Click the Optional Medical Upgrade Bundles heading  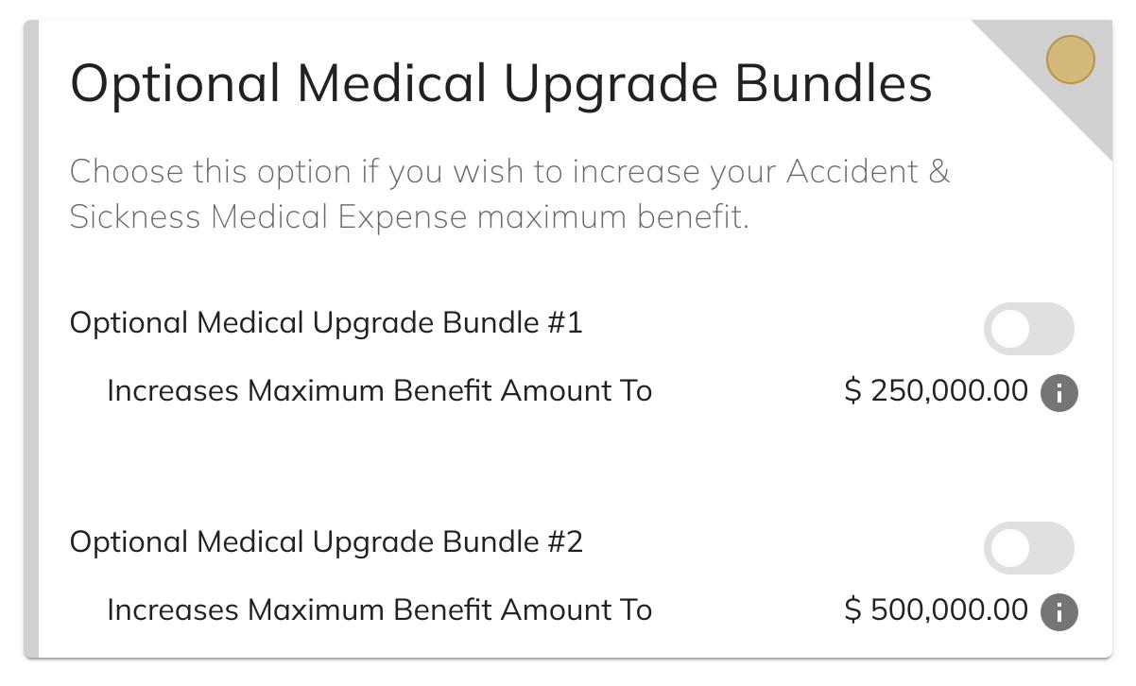pos(501,82)
